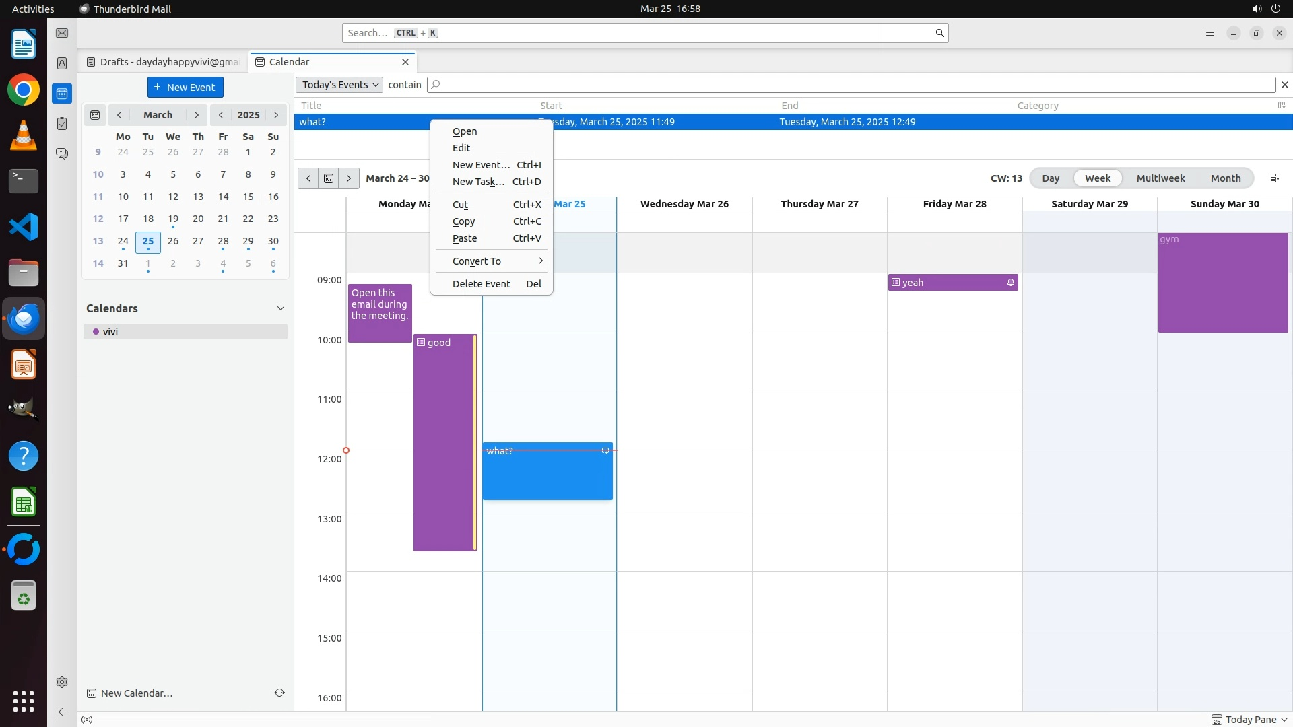Click the synchronize calendars refresh icon
The image size is (1293, 727).
tap(279, 693)
